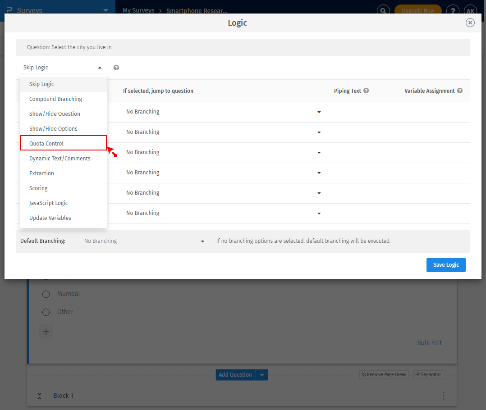The height and width of the screenshot is (410, 486).
Task: Open Add Question dropdown arrow
Action: (262, 375)
